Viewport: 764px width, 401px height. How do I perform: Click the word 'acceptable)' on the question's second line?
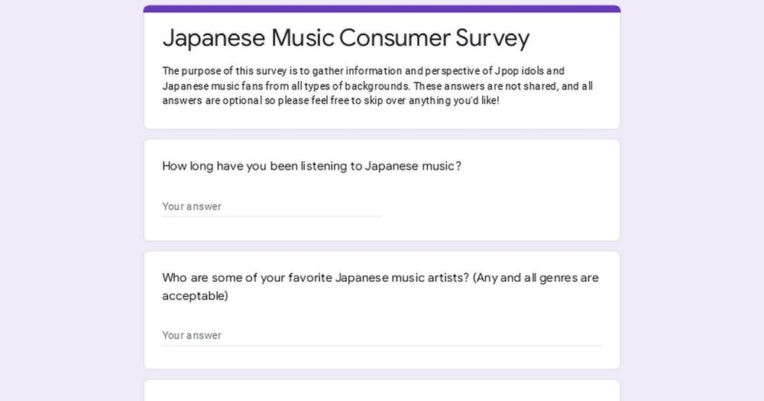196,296
